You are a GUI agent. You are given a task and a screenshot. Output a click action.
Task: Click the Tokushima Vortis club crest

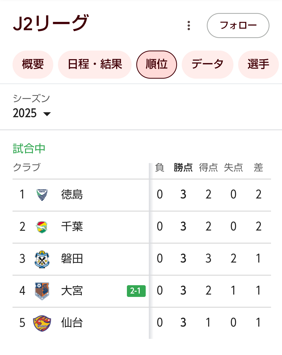[x=42, y=195]
